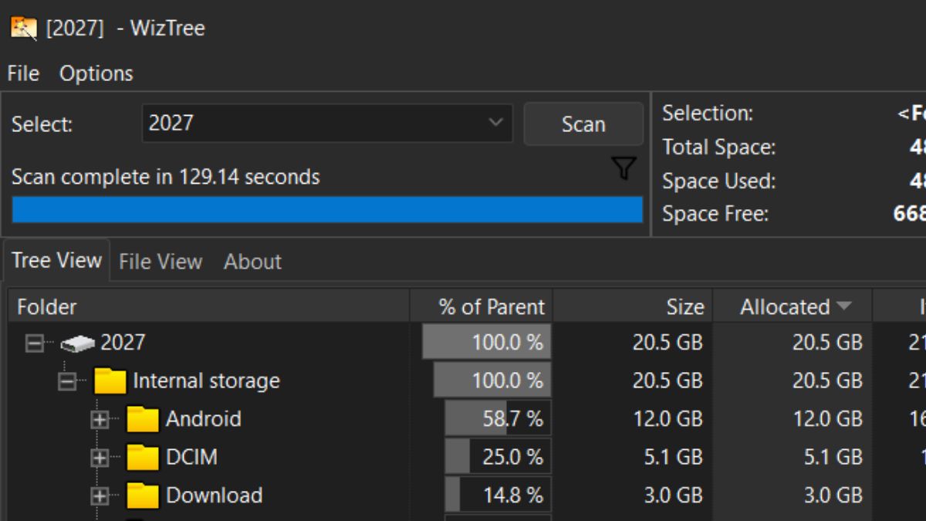Sort by the Size column header
This screenshot has height=521, width=926.
pyautogui.click(x=634, y=306)
